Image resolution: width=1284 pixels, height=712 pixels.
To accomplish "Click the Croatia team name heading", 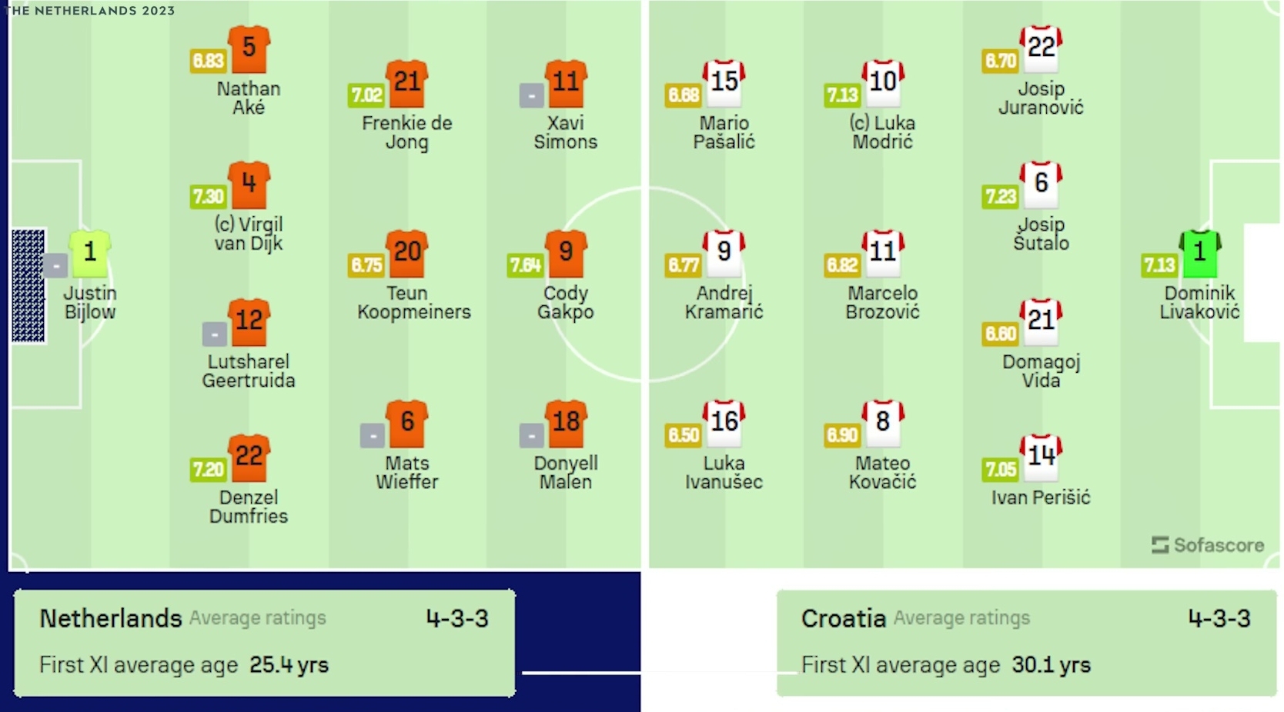I will [843, 618].
